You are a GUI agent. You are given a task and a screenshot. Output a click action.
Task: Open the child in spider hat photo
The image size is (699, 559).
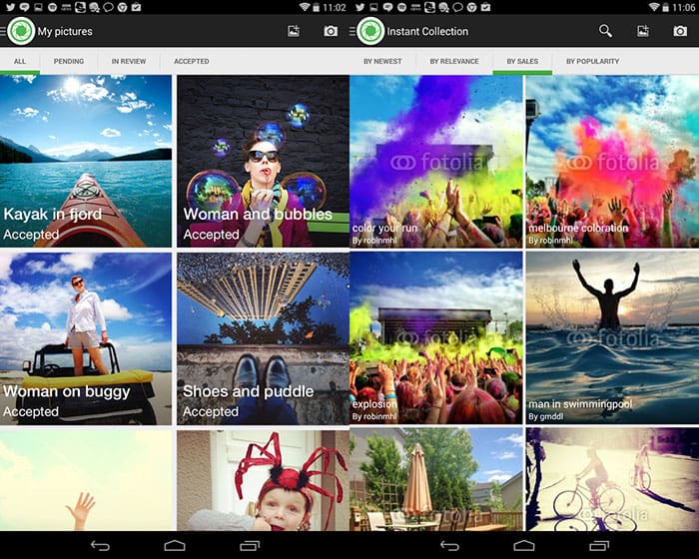tap(263, 480)
